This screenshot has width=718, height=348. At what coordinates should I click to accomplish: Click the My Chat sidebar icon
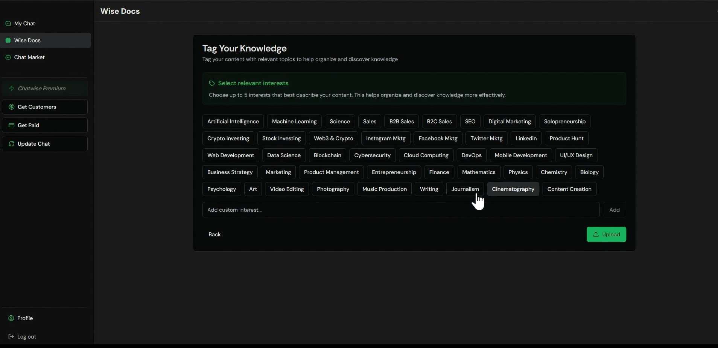8,23
